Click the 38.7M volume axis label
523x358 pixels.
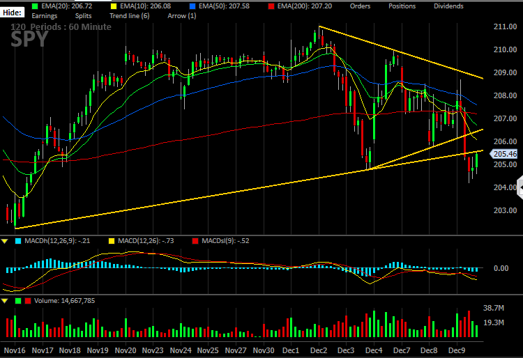point(494,308)
